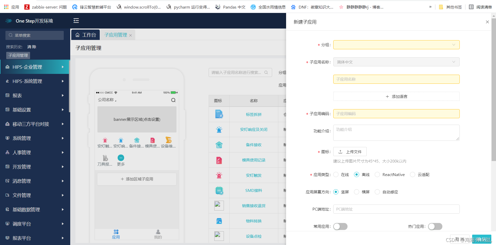Select 竖屏 screen orientation
This screenshot has height=245, width=496.
pyautogui.click(x=336, y=192)
